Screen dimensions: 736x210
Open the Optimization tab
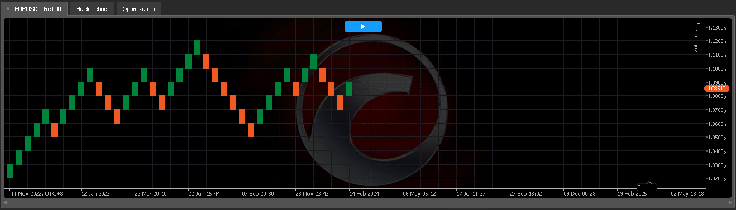pyautogui.click(x=138, y=8)
